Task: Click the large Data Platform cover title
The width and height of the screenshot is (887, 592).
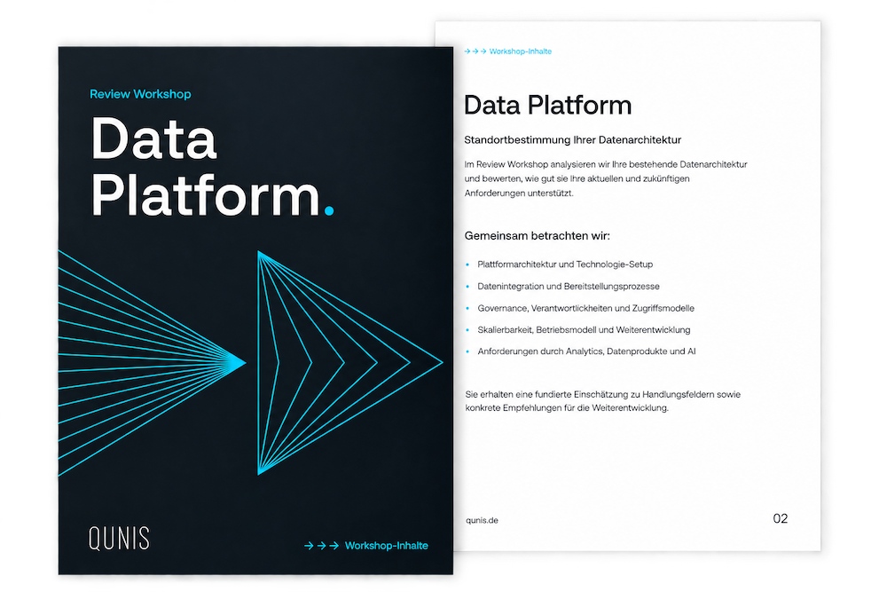Action: pos(212,166)
